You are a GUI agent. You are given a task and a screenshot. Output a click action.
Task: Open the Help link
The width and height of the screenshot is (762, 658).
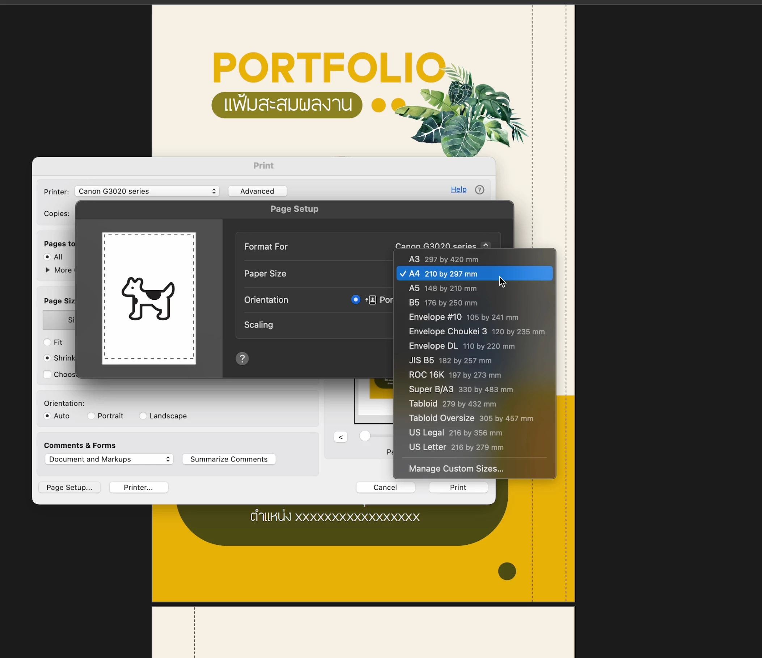pos(458,189)
